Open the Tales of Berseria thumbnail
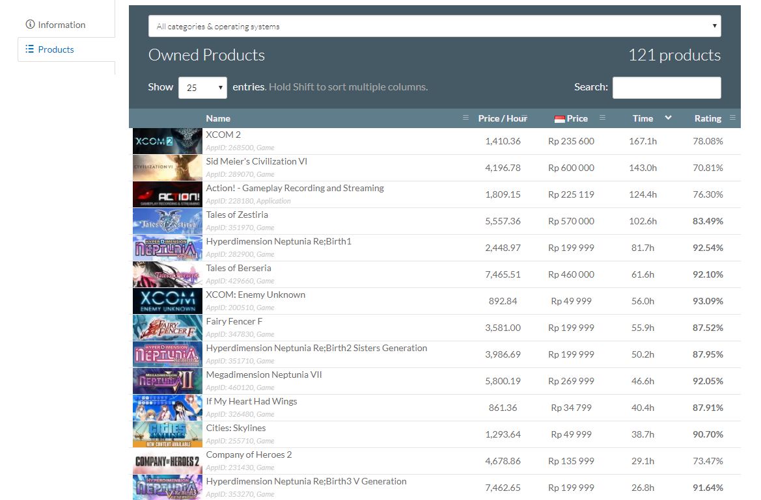Screen dimensions: 761x500 click(x=167, y=274)
